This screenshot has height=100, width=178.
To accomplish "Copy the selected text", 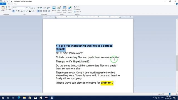I will click(x=8, y=9).
